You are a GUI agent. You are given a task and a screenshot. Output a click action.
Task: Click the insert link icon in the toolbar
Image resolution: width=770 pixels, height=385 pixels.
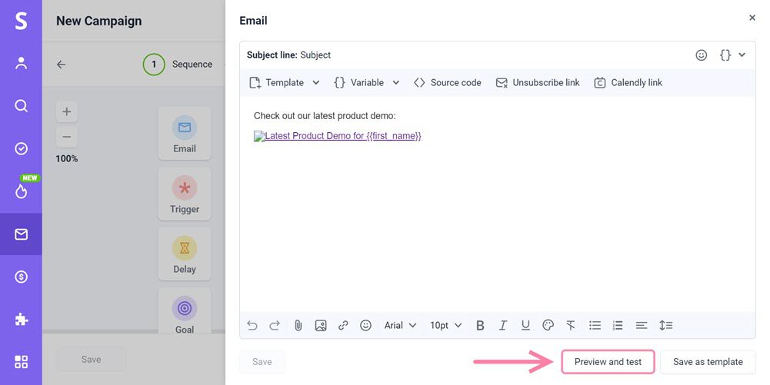click(343, 325)
